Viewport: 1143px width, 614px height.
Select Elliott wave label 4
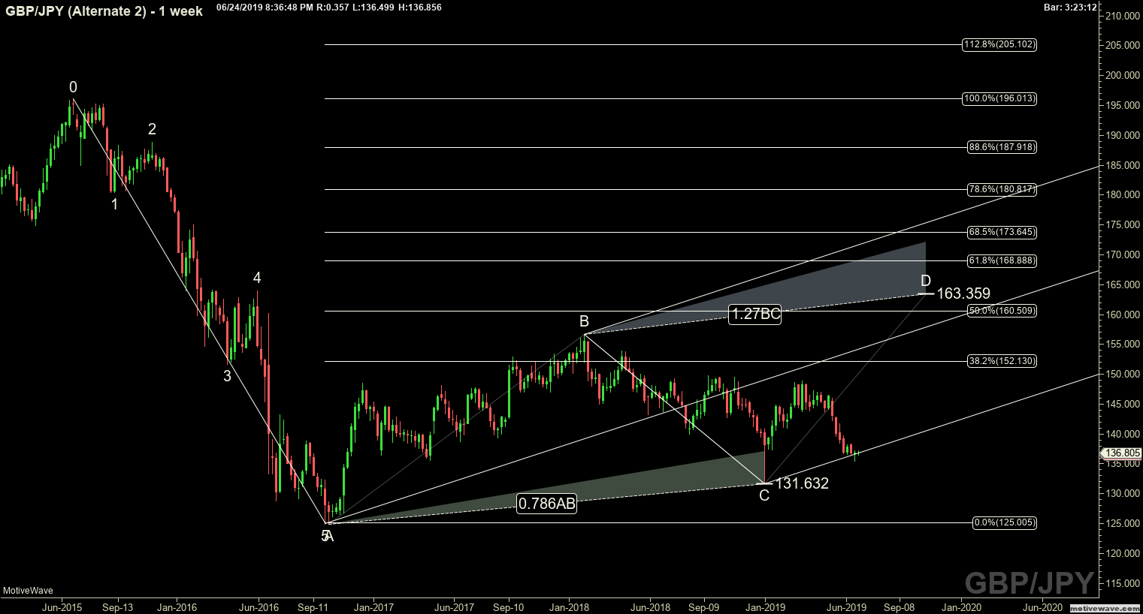click(x=257, y=278)
